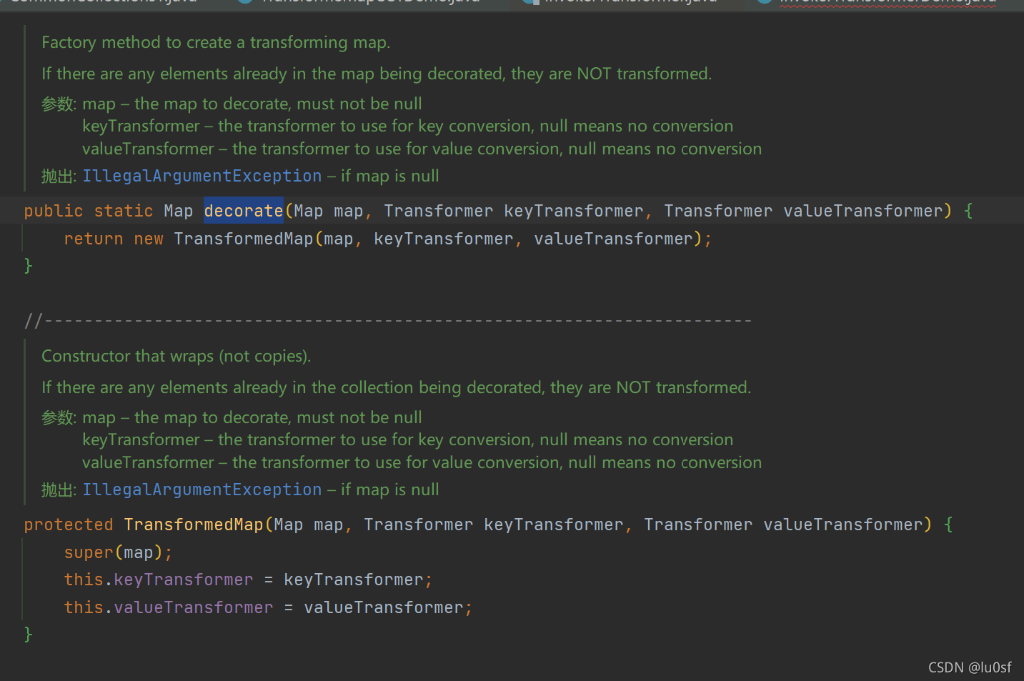Click keyTransformer parameter in constructor signature
Viewport: 1024px width, 681px height.
[x=554, y=525]
